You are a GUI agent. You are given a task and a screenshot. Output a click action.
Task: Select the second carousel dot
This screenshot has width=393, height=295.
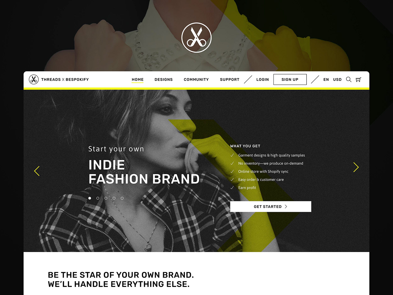[x=98, y=198]
